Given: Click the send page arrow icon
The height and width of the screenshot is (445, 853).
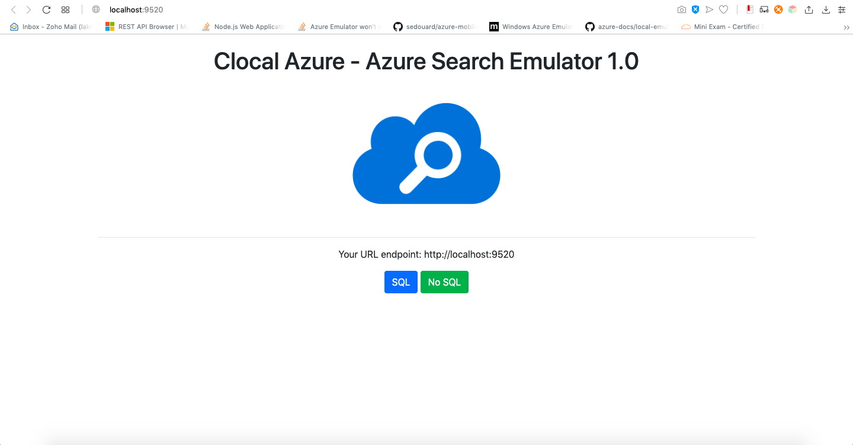Looking at the screenshot, I should pos(709,9).
